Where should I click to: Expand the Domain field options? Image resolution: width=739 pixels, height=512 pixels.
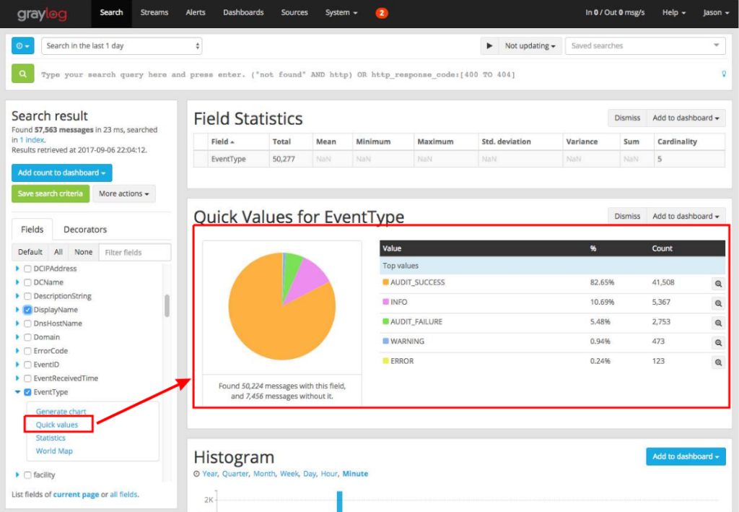(x=17, y=337)
